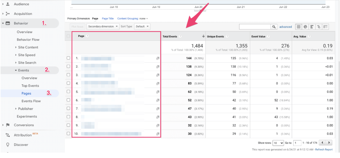Click the search magnifier button
This screenshot has width=340, height=158.
pos(274,27)
